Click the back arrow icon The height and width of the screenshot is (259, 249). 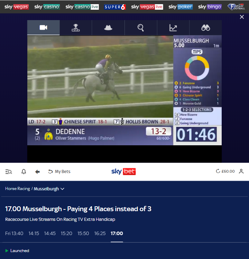pos(37,172)
